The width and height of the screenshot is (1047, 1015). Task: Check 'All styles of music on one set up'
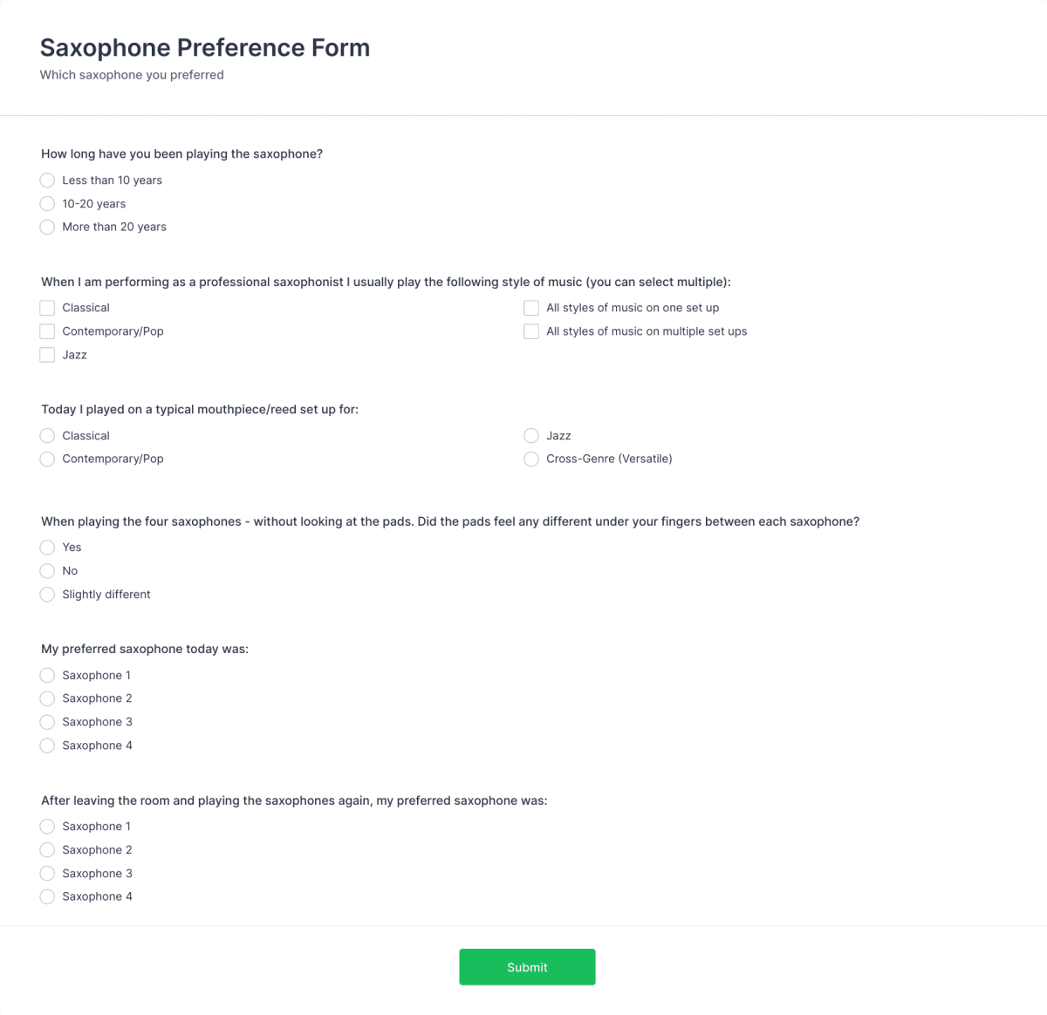(x=531, y=308)
